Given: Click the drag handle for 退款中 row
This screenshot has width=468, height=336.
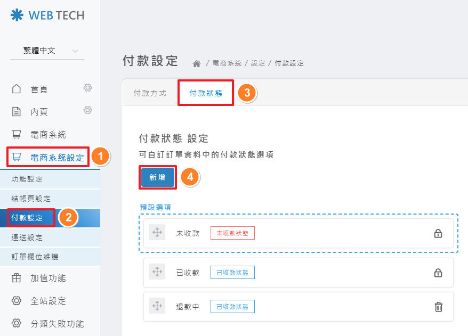Looking at the screenshot, I should [x=157, y=306].
